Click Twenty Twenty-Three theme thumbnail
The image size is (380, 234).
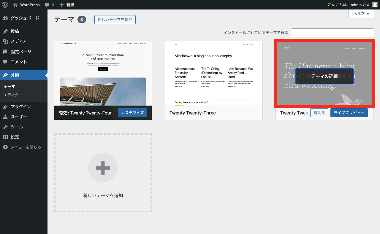point(214,73)
